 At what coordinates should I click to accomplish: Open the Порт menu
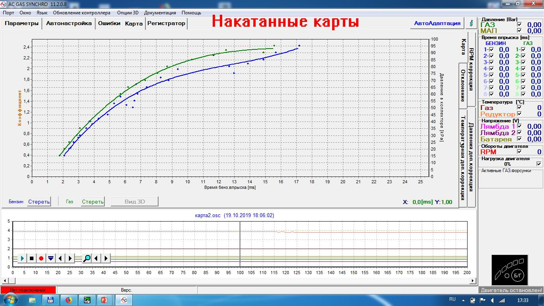8,13
